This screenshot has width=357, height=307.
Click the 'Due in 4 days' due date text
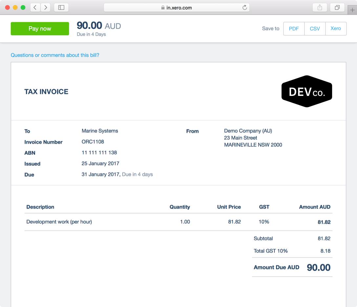point(137,174)
